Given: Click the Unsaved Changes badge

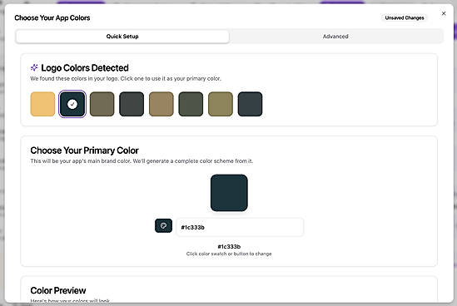Looking at the screenshot, I should coord(405,17).
